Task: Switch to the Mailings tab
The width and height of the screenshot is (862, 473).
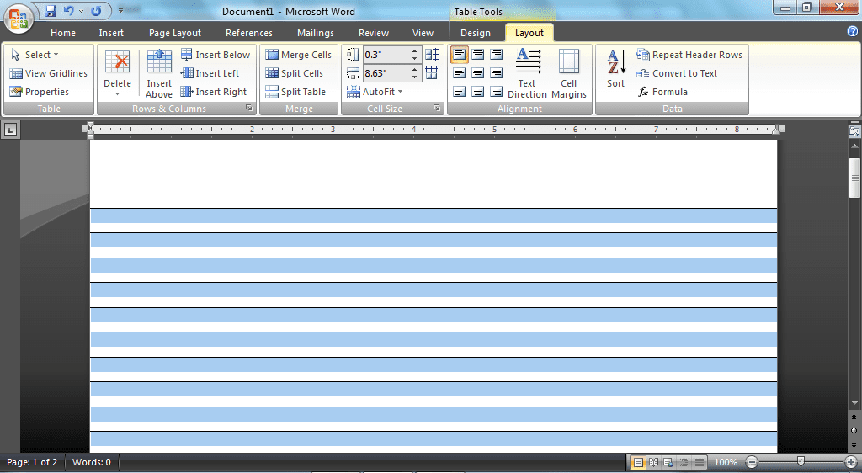Action: 315,33
